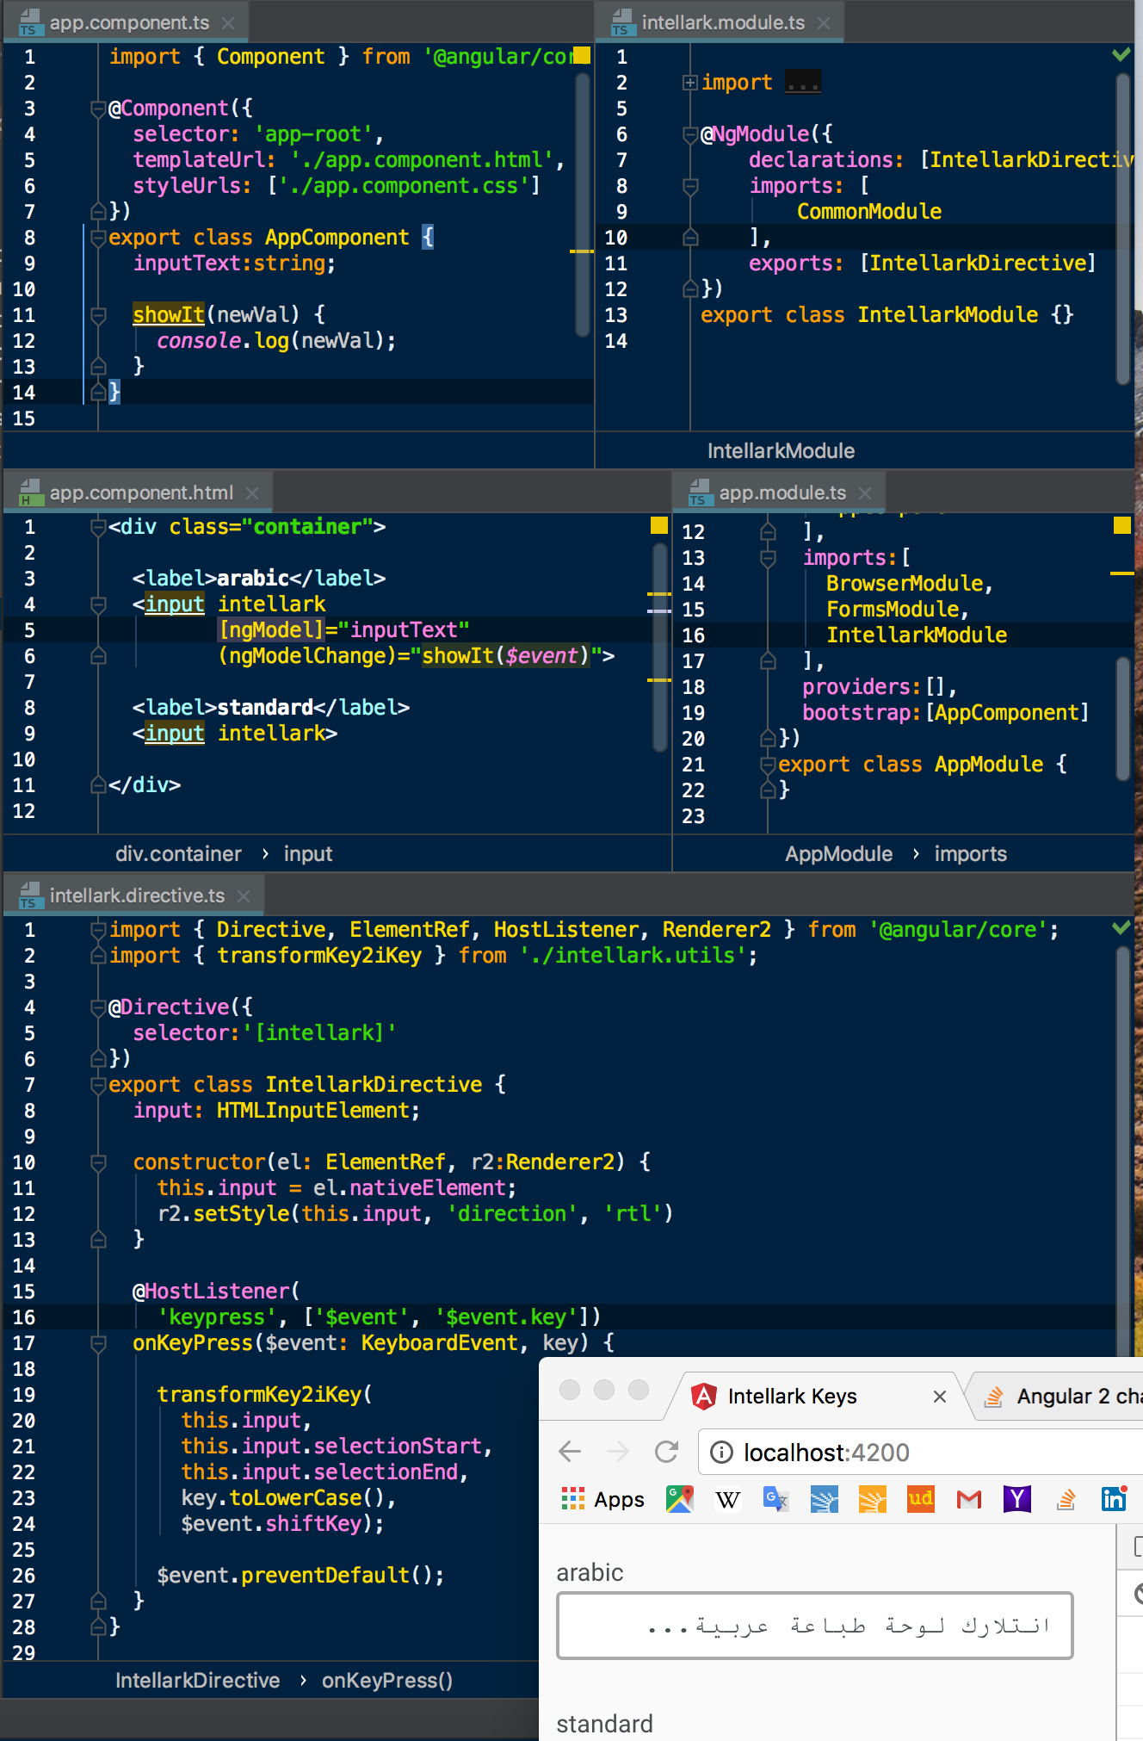Click the IntellarkModule breadcrumb
The height and width of the screenshot is (1741, 1143).
781,451
